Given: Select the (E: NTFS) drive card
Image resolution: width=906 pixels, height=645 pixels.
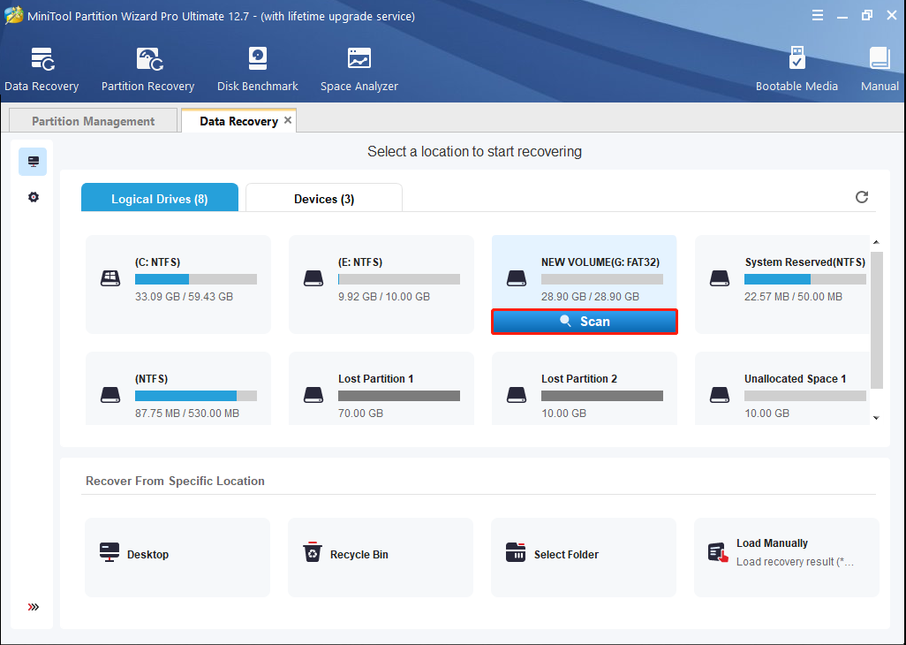Looking at the screenshot, I should click(381, 284).
